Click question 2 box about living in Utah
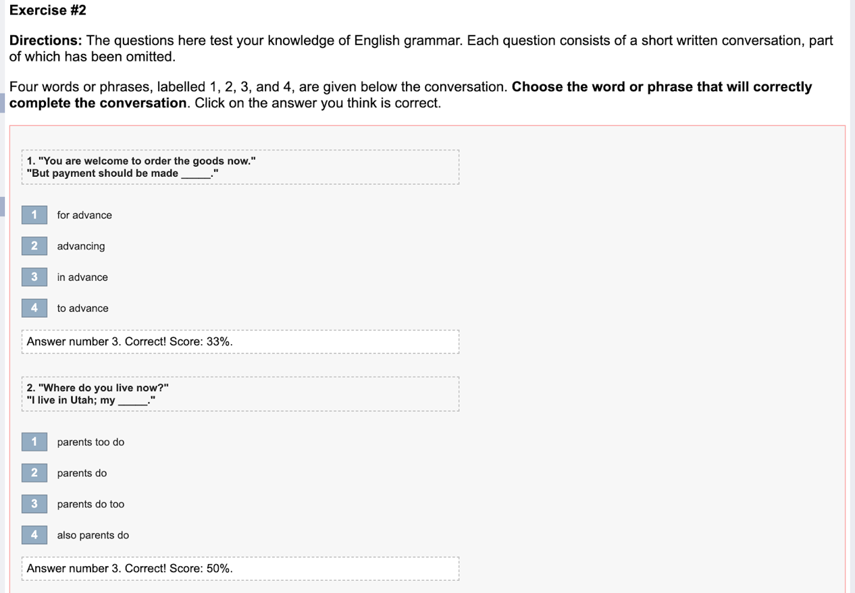The image size is (855, 593). [240, 394]
